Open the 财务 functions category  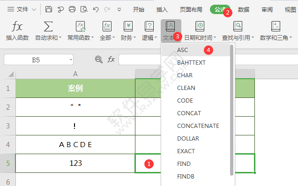[128, 31]
